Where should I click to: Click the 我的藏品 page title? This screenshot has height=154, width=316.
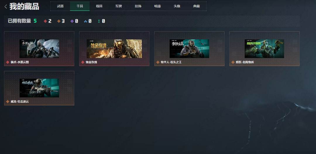[24, 7]
